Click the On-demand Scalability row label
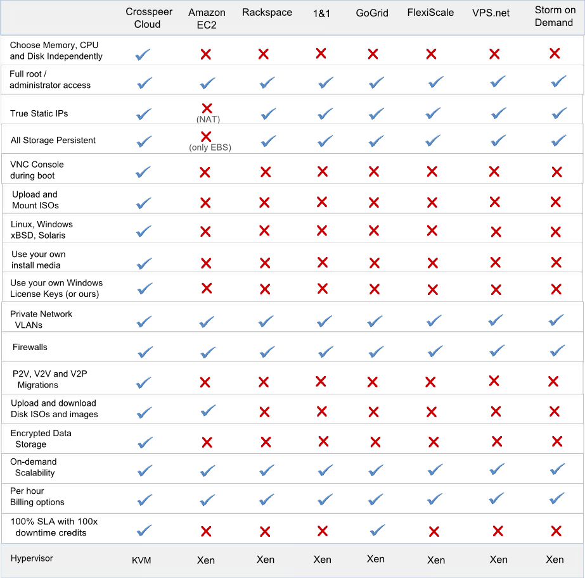 pyautogui.click(x=34, y=467)
